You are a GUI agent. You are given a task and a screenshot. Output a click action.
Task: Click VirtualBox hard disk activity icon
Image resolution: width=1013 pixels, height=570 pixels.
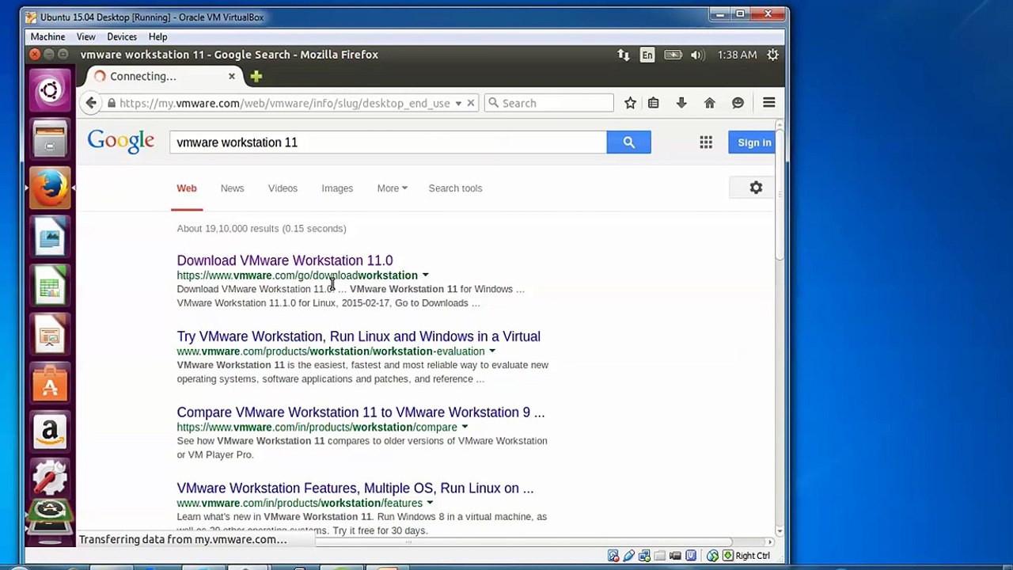pyautogui.click(x=613, y=556)
